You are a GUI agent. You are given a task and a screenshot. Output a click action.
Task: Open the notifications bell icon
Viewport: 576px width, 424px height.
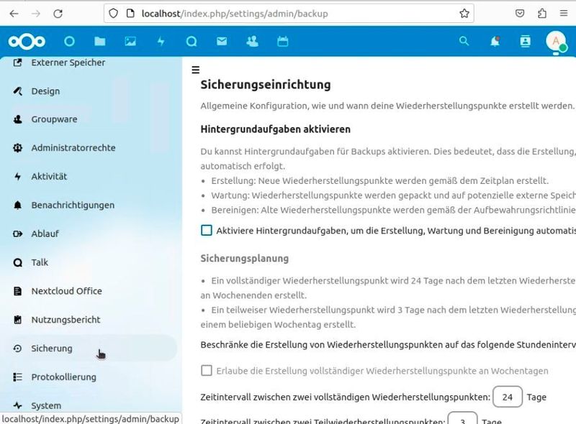pyautogui.click(x=495, y=42)
